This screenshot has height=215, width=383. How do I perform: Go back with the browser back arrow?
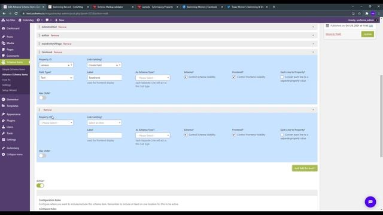pos(4,13)
